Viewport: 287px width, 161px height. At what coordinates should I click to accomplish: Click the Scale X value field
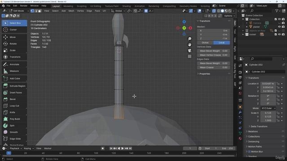[268, 113]
